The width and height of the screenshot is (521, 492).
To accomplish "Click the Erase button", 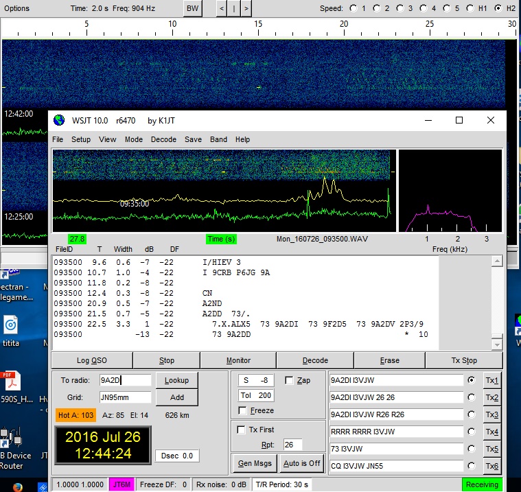I will coord(389,360).
